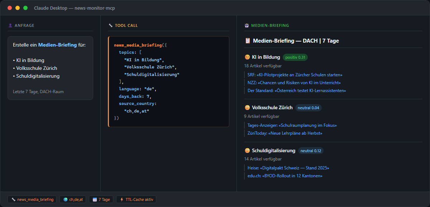Screen dimensions: 430x207
Task: Select the 'KI in Bildung' bullet in request
Action: point(29,60)
